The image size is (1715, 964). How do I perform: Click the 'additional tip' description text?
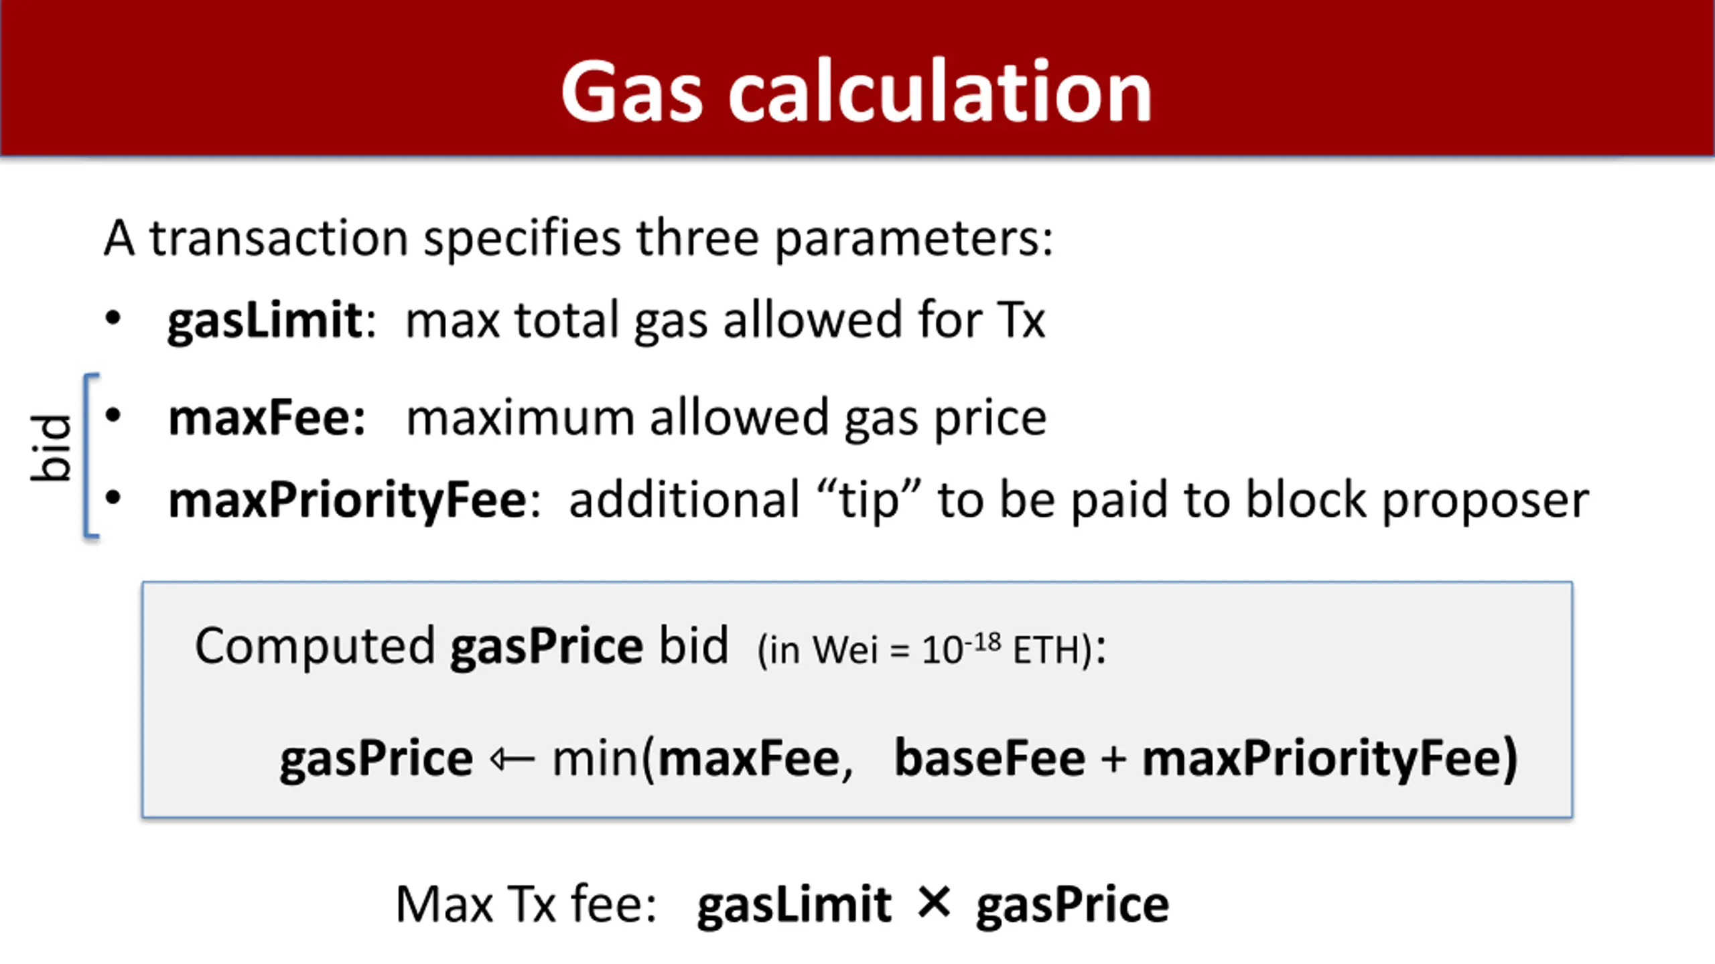[x=1079, y=501]
